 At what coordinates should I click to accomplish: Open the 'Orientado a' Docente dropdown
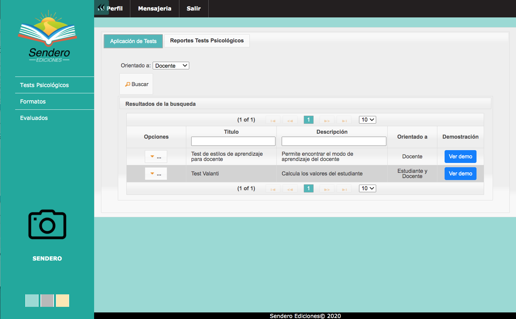pyautogui.click(x=171, y=66)
